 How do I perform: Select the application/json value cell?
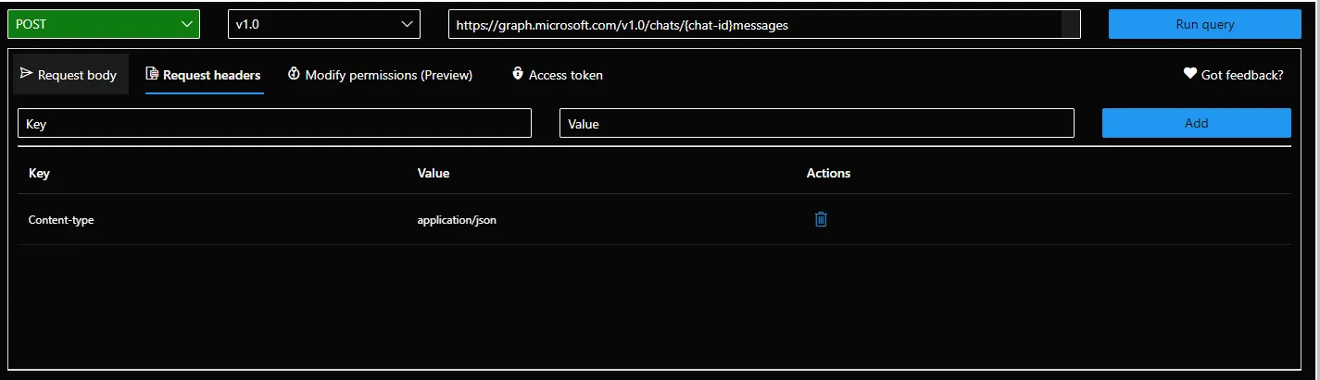[x=457, y=220]
